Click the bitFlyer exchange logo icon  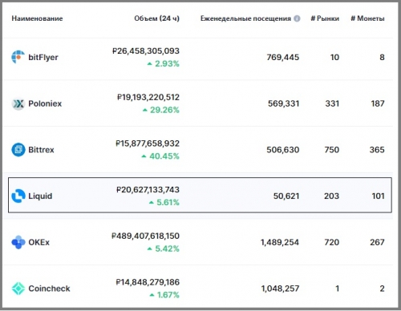[x=18, y=57]
